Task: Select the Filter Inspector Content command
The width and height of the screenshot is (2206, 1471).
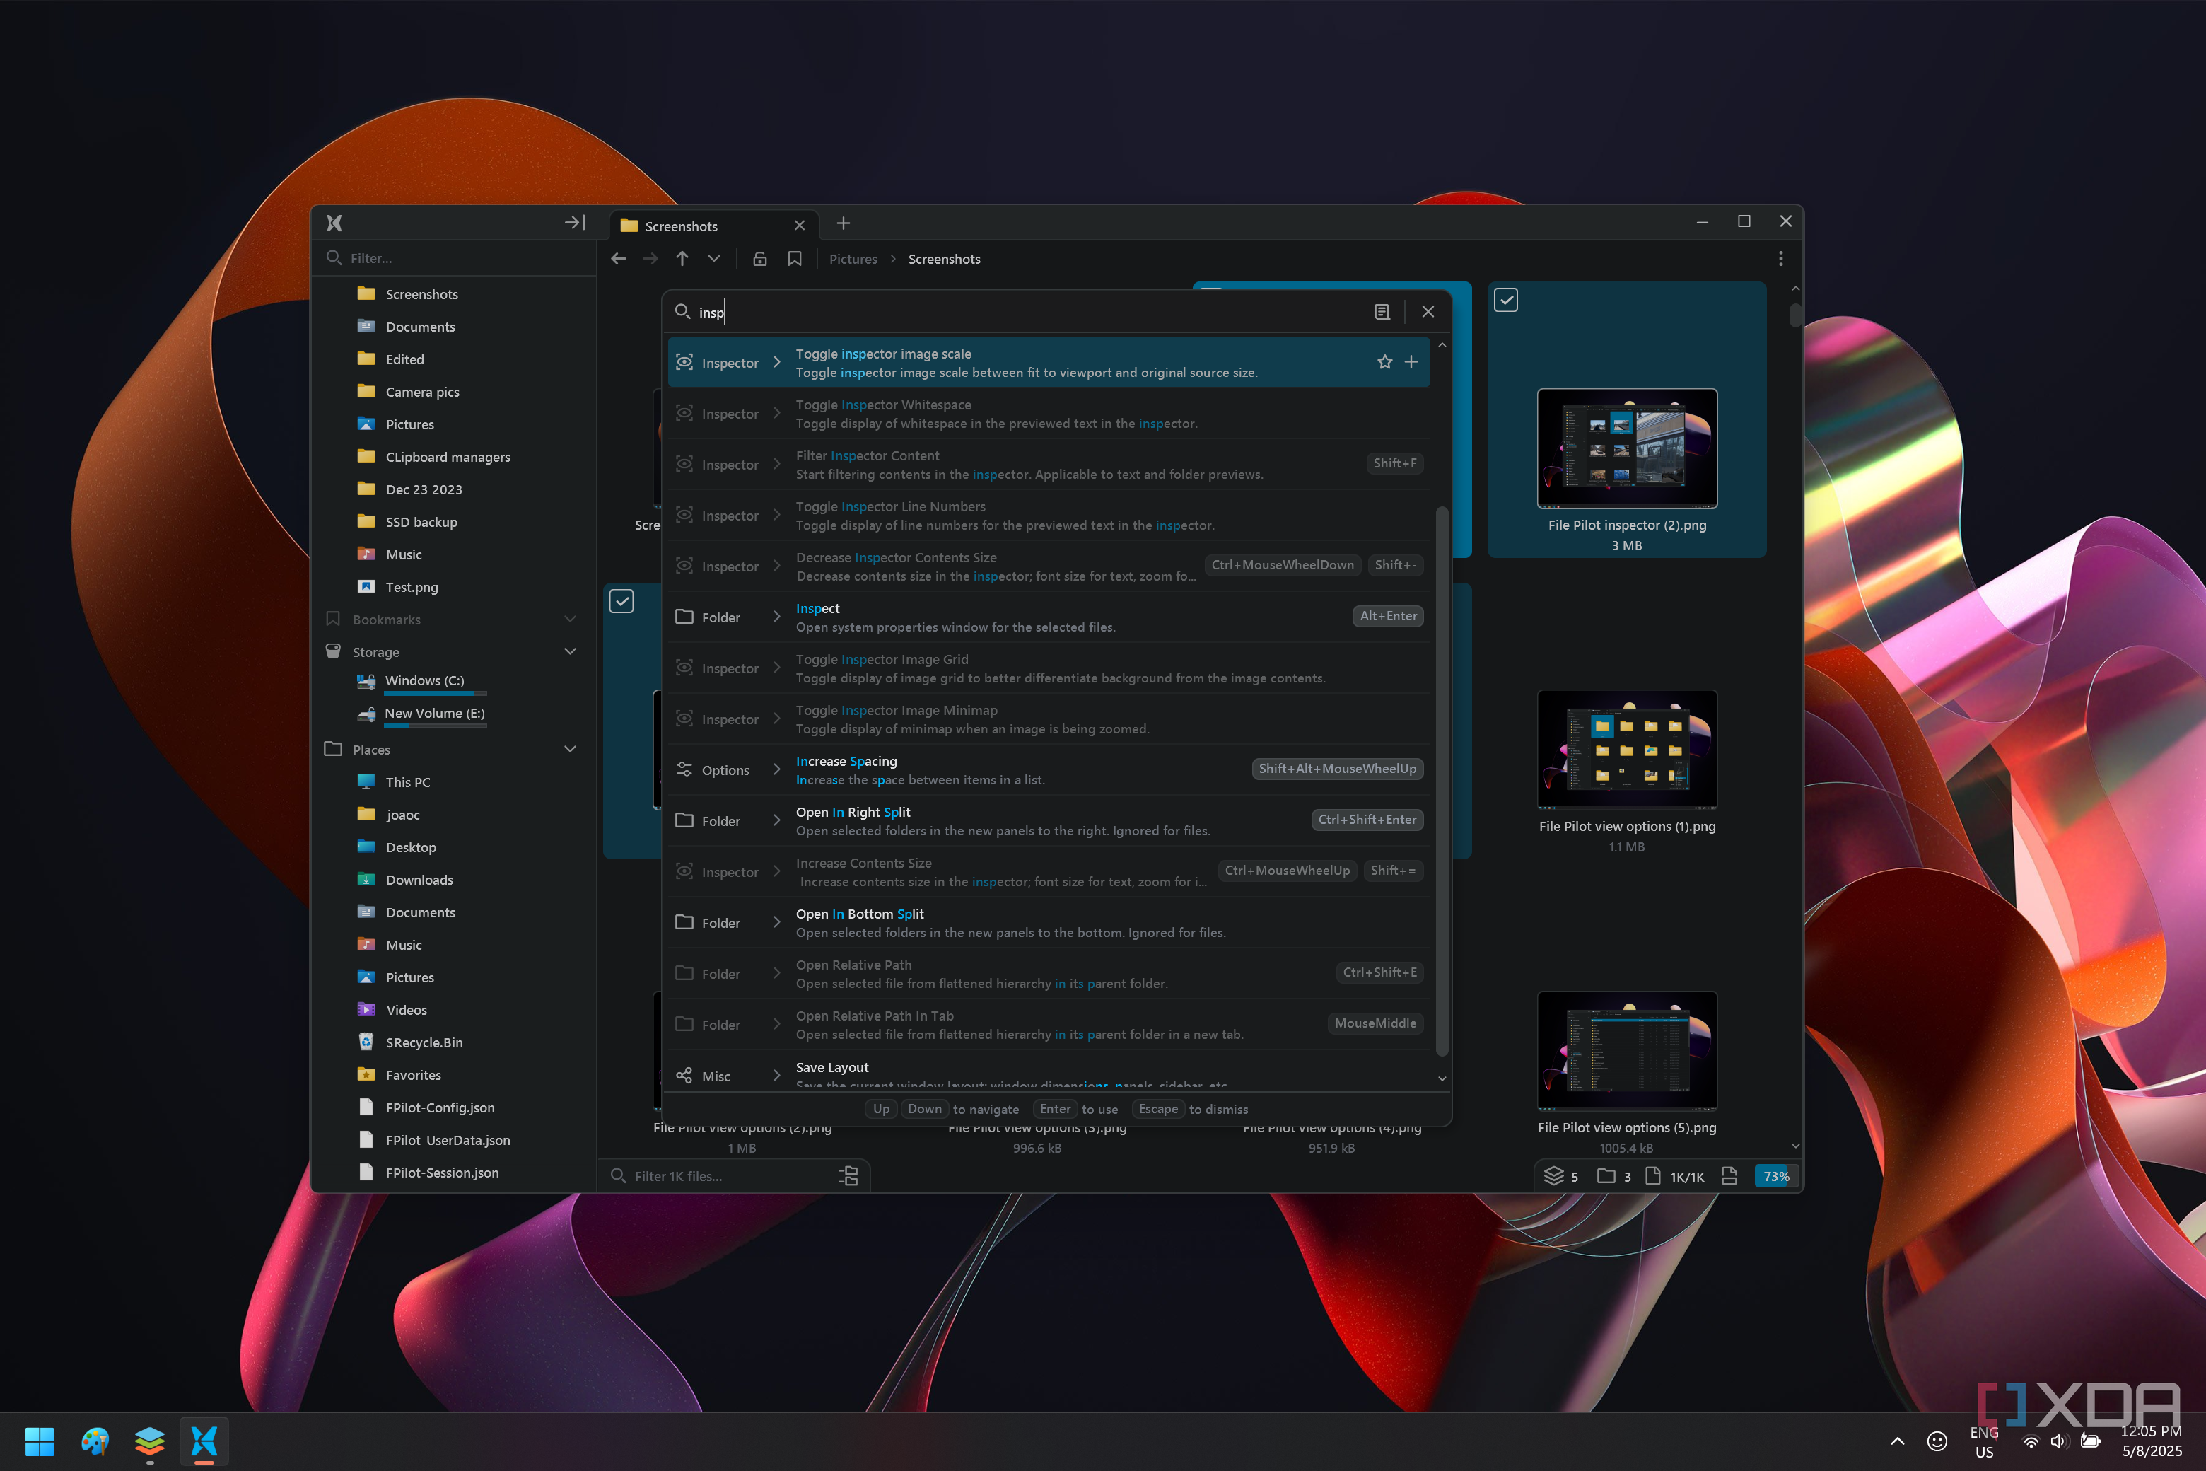Action: pyautogui.click(x=1049, y=465)
